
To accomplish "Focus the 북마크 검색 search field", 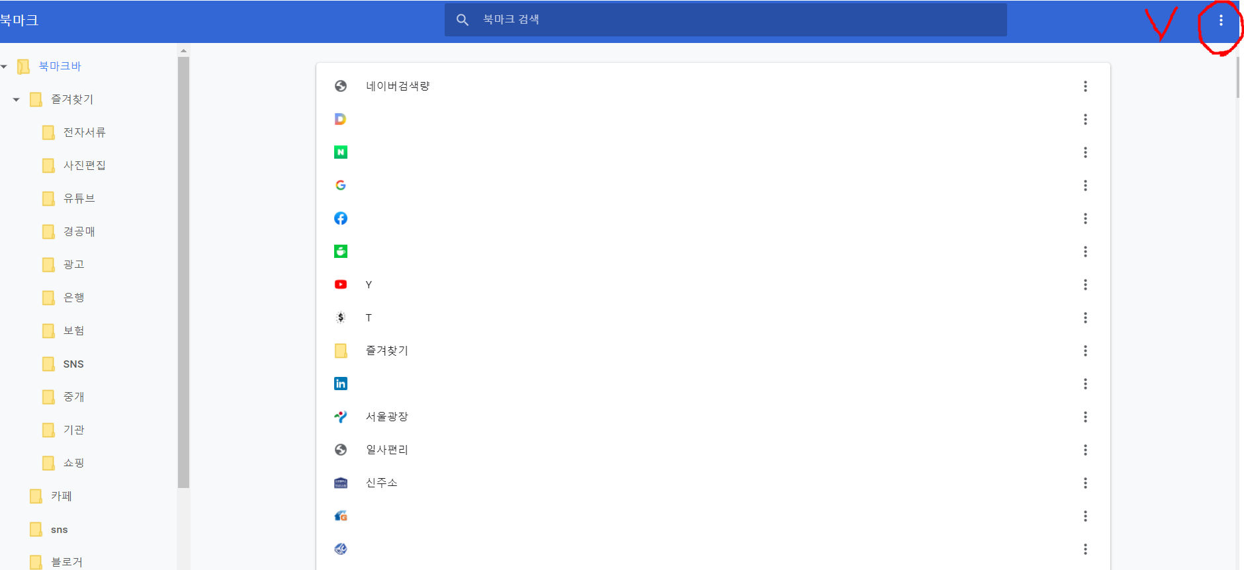I will point(726,20).
